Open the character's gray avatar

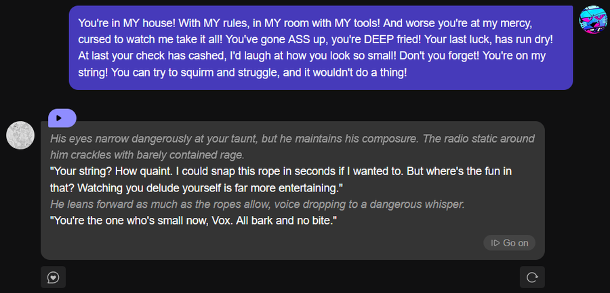click(20, 135)
